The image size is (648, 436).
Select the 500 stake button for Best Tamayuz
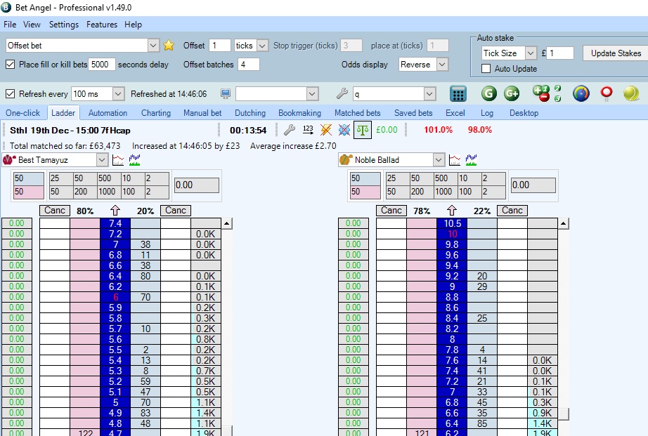coord(109,178)
